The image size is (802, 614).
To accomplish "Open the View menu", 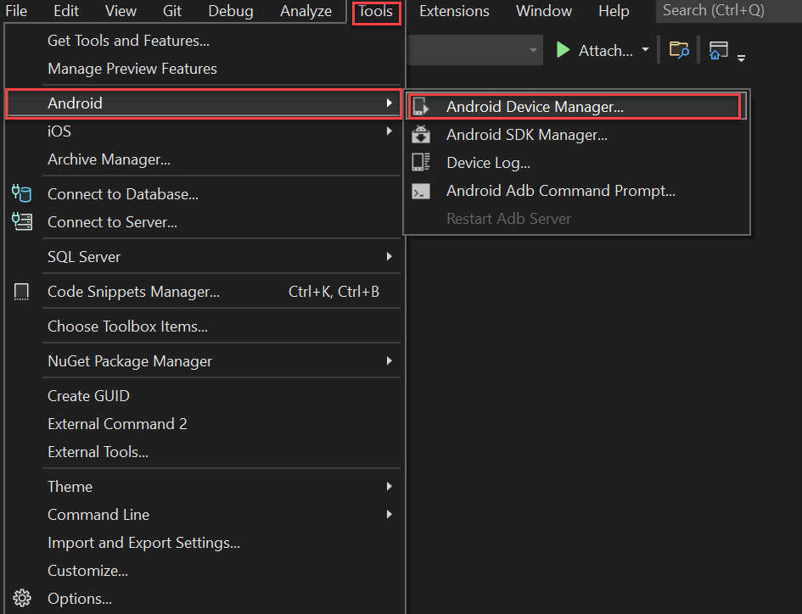I will 121,11.
